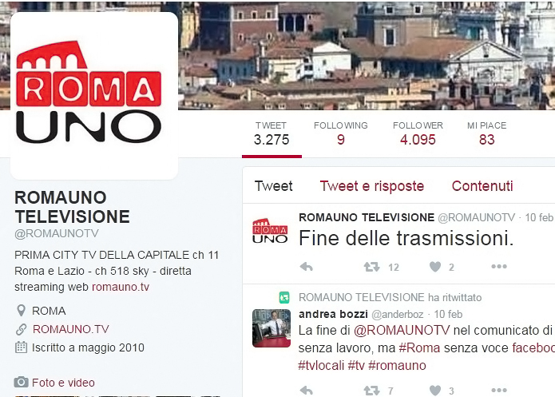Open the Contenuti tab

[x=482, y=186]
